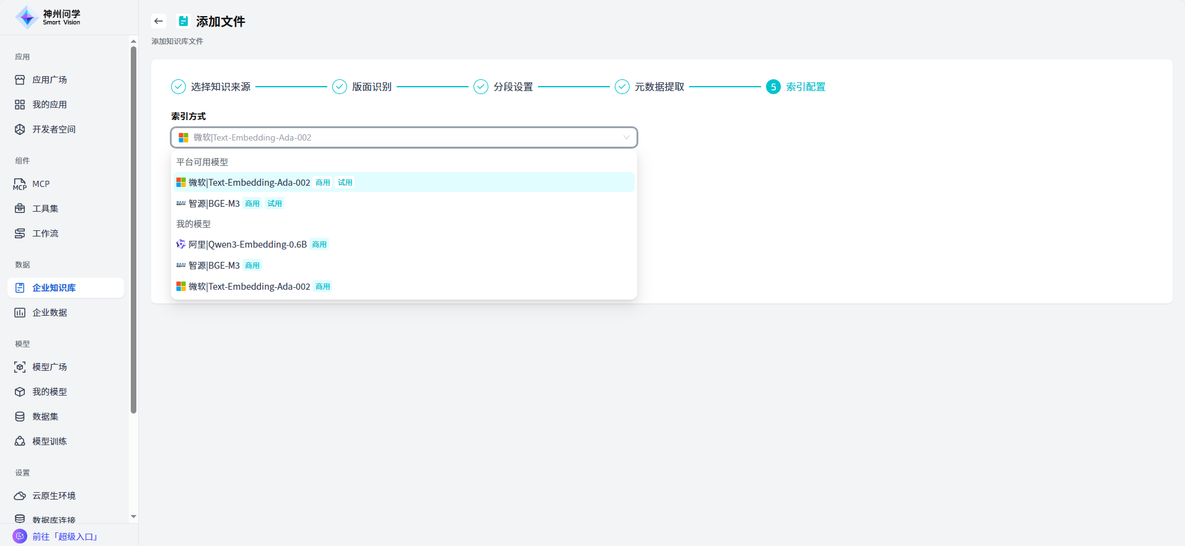Click the 模型广场 icon in the sidebar
Viewport: 1185px width, 546px height.
[x=20, y=367]
